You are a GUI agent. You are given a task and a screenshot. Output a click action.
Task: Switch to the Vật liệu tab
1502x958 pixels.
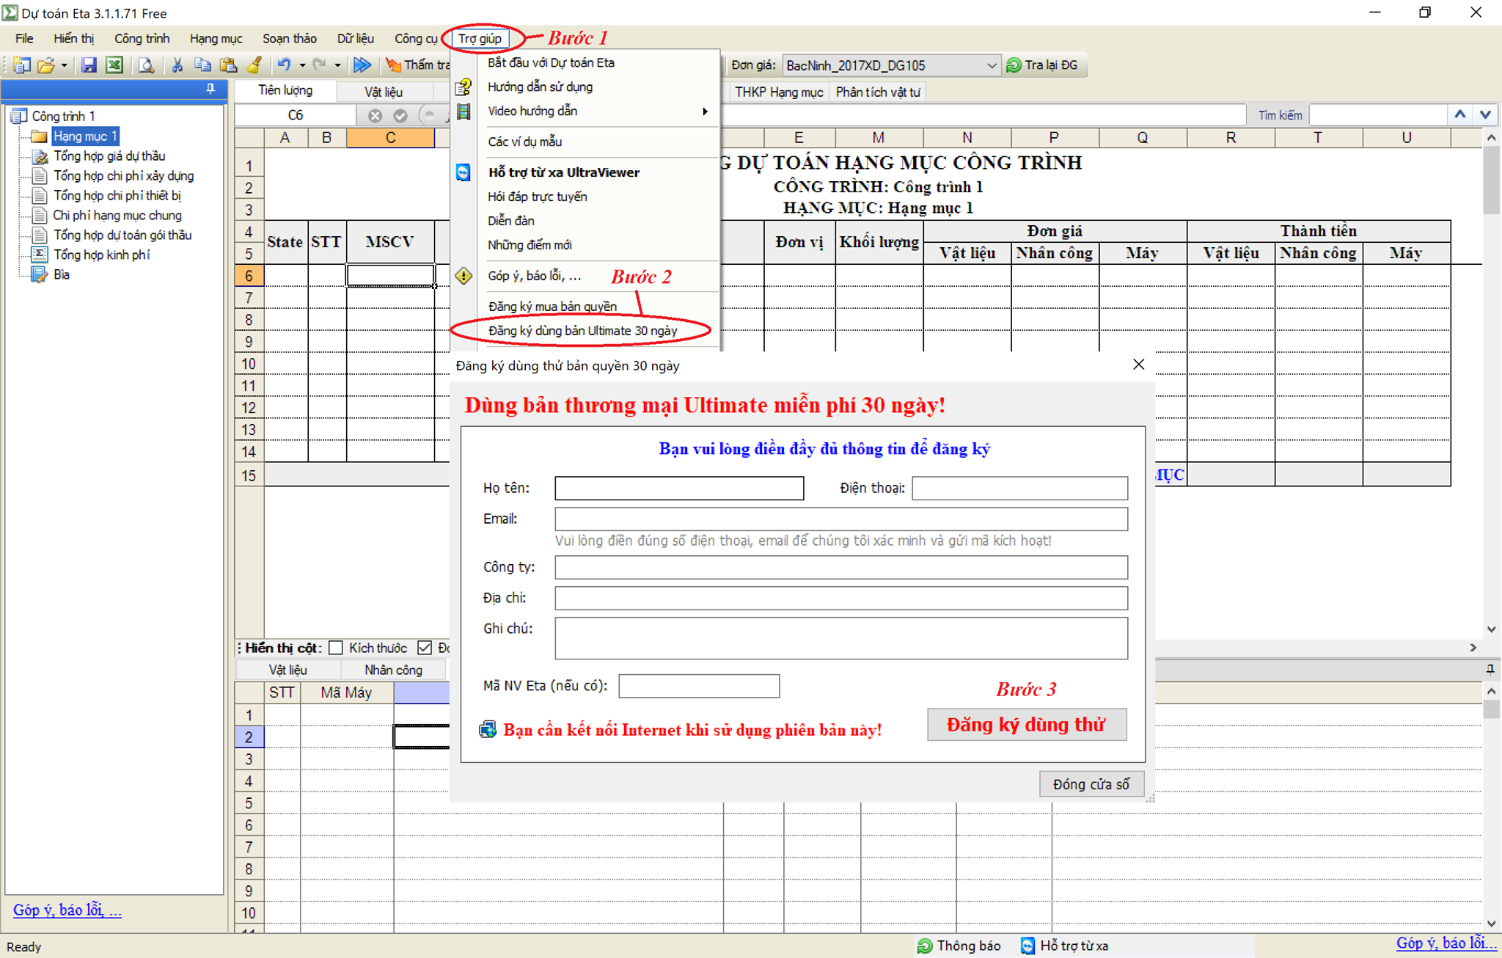pos(384,92)
